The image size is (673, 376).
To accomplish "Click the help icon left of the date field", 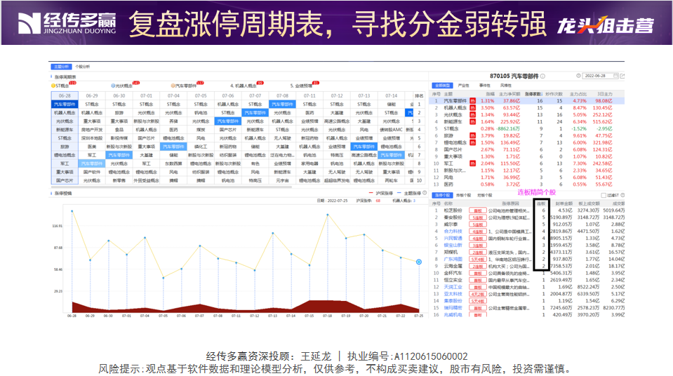I will pyautogui.click(x=578, y=76).
